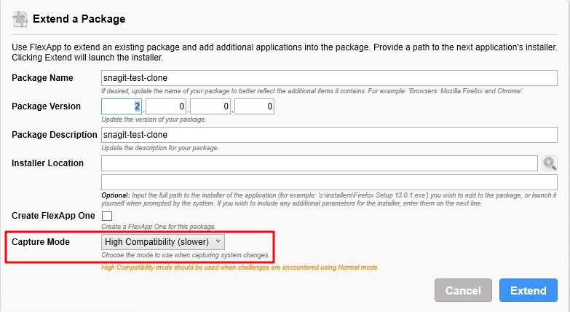Click the Installer Location label
570x312 pixels.
point(47,163)
